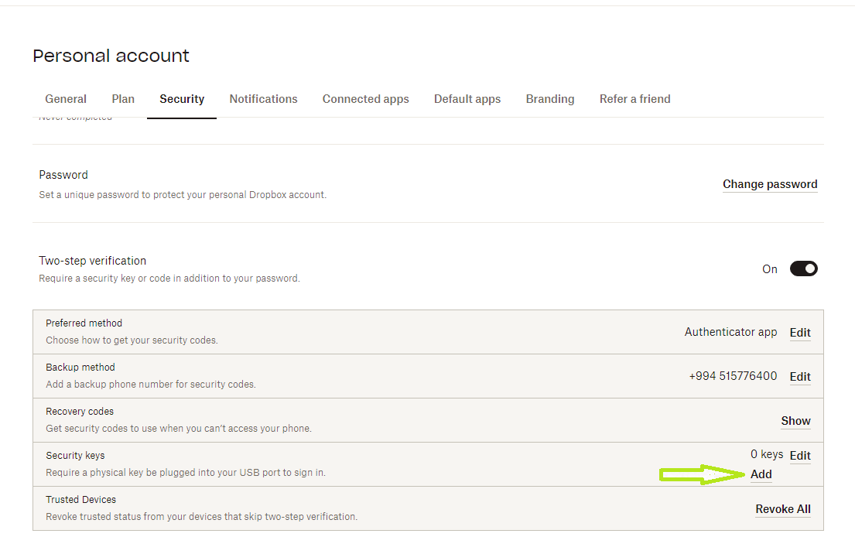Screen dimensions: 855x537
Task: Add a new security key
Action: click(x=761, y=474)
